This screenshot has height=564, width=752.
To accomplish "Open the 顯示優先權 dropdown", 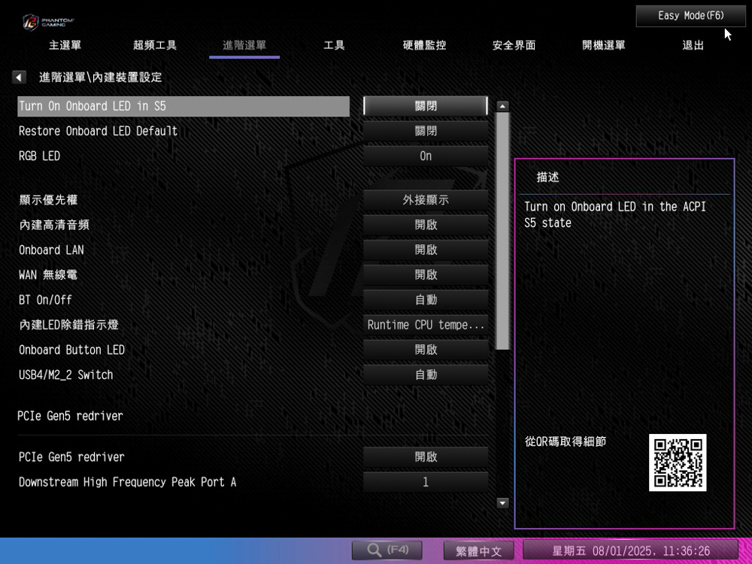I will click(426, 200).
